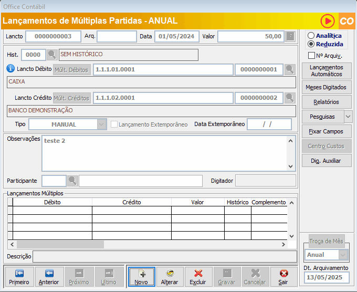
Task: Click the Primeiro record navigation button
Action: pyautogui.click(x=19, y=277)
